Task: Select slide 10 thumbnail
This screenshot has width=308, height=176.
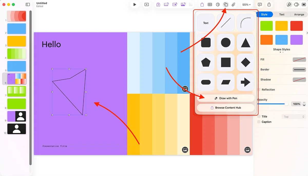Action: coord(17,129)
